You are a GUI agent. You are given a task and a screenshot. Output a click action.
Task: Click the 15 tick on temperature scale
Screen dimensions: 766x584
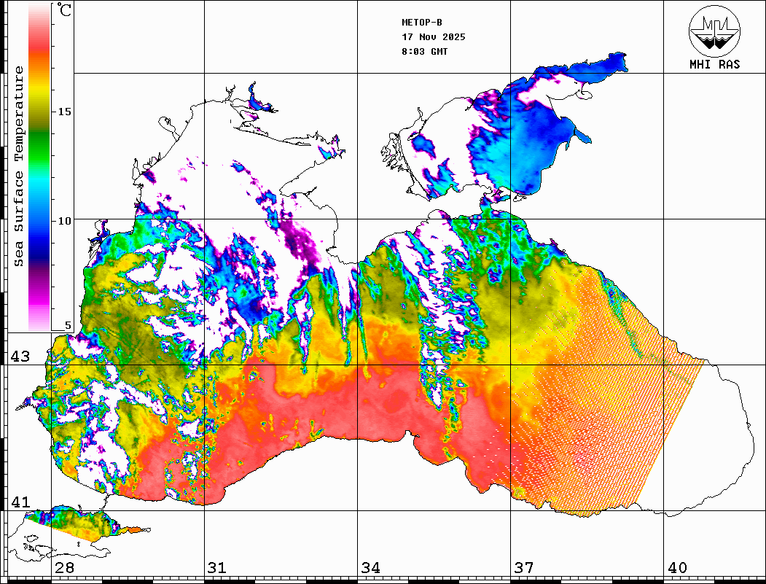point(65,112)
